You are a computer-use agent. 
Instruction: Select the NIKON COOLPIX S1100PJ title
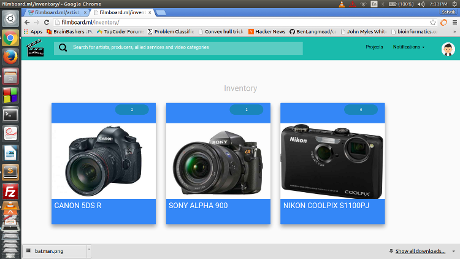point(326,206)
